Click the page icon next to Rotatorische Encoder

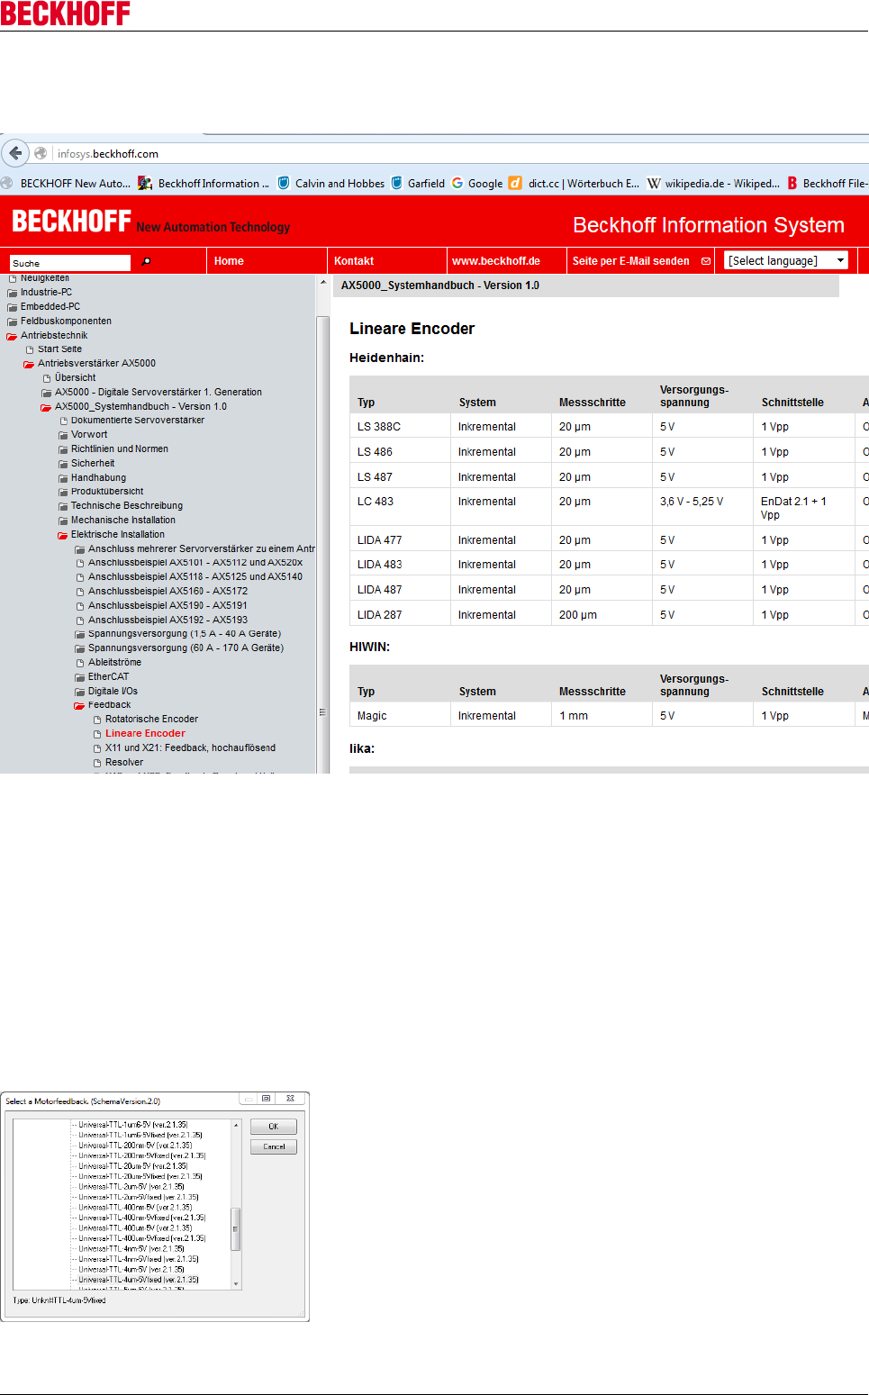click(97, 720)
